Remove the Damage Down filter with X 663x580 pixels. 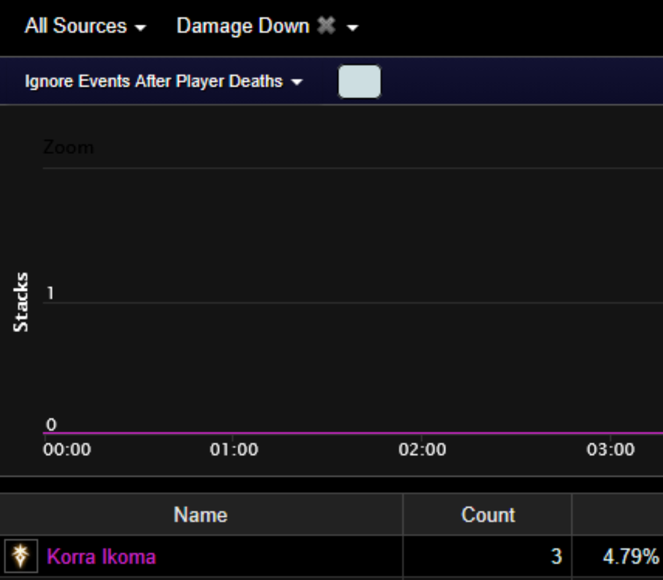coord(326,26)
